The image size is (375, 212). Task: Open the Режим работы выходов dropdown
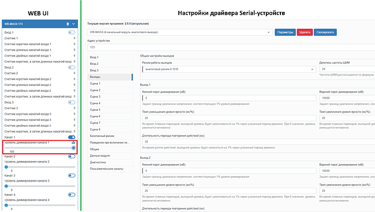229,69
